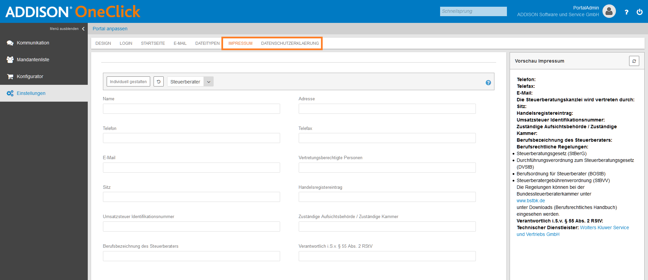Open the DATENSCHUTZERKLAERUNG tab
This screenshot has width=648, height=280.
pos(290,43)
